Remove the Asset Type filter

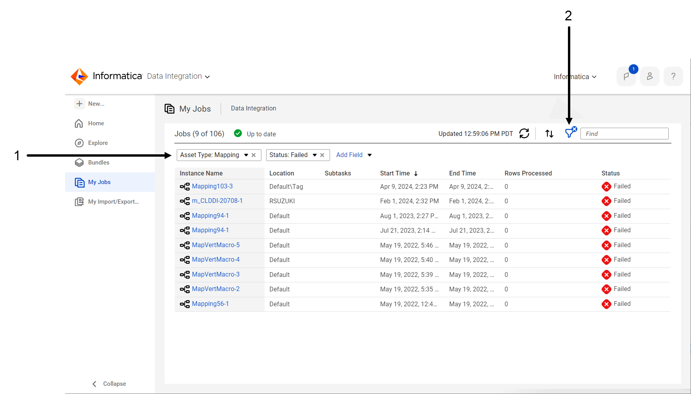(x=254, y=155)
